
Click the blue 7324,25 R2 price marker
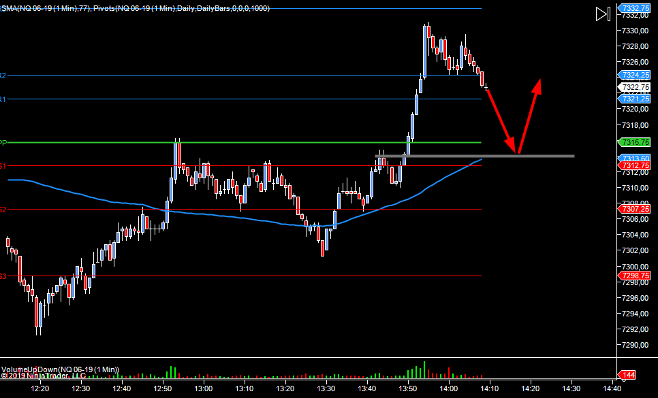(634, 76)
